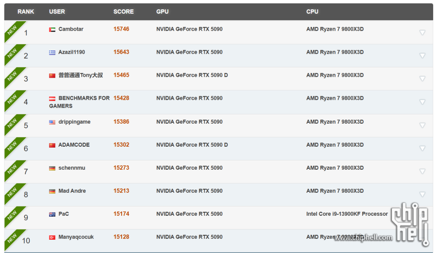Expand details for Azazil1190's rank 2 result
The height and width of the screenshot is (253, 435).
point(422,56)
